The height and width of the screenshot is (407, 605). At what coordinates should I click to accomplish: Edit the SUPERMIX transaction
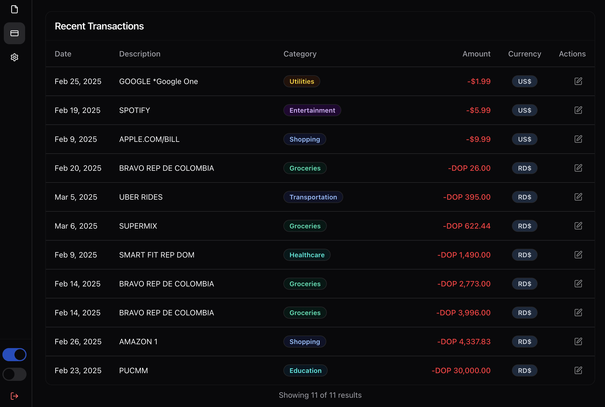(578, 226)
